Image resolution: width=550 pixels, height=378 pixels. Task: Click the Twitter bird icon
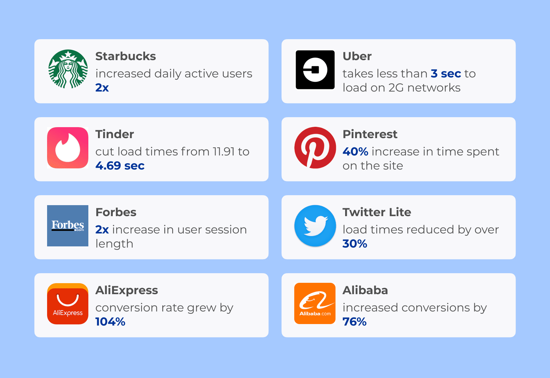(315, 226)
